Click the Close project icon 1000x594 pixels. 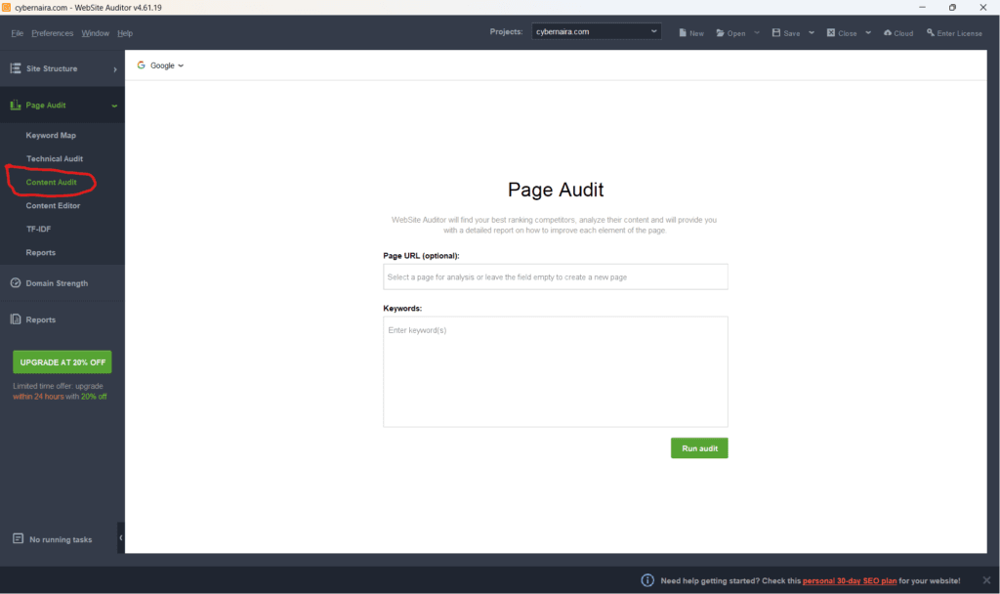click(831, 32)
